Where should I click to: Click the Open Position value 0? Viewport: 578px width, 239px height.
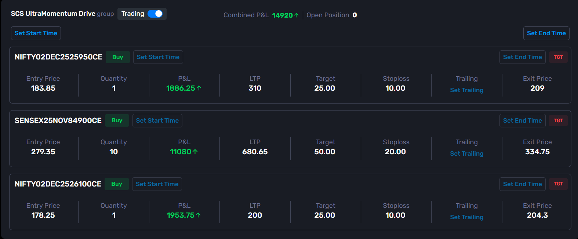(355, 15)
